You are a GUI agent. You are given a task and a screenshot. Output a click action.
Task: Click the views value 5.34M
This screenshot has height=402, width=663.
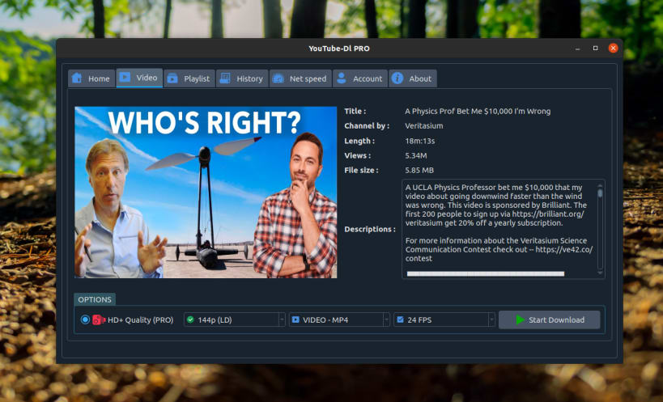(x=416, y=155)
